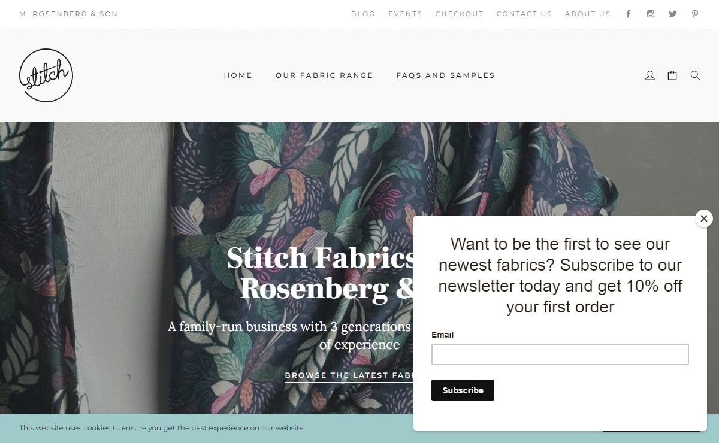Open Our Fabric Range menu
Image resolution: width=719 pixels, height=443 pixels.
coord(324,75)
